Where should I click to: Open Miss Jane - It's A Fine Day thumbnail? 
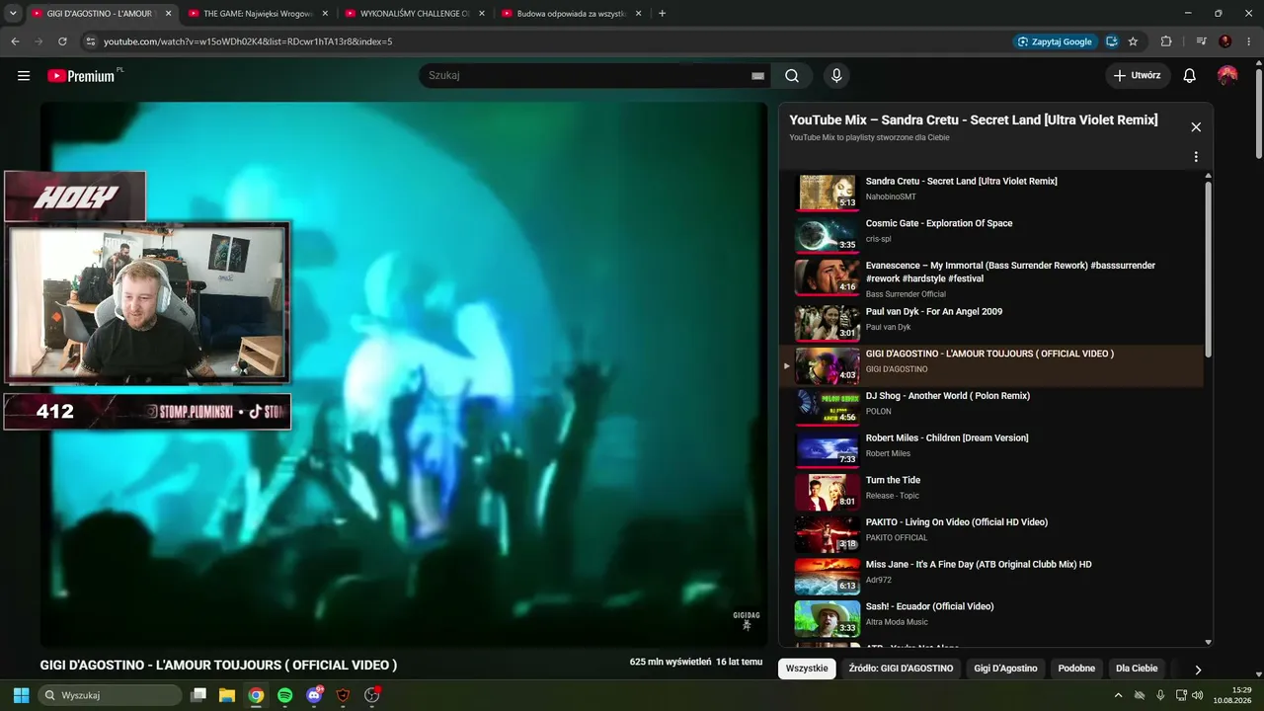point(827,575)
